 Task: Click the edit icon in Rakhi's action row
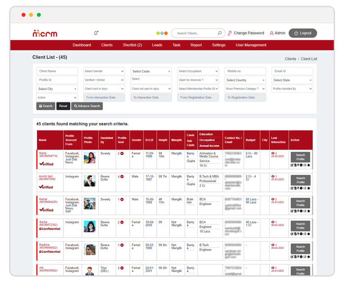[x=292, y=165]
